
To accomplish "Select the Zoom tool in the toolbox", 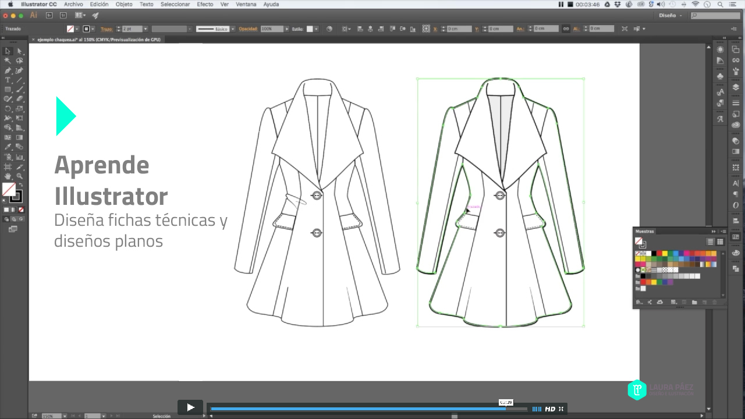I will point(20,176).
